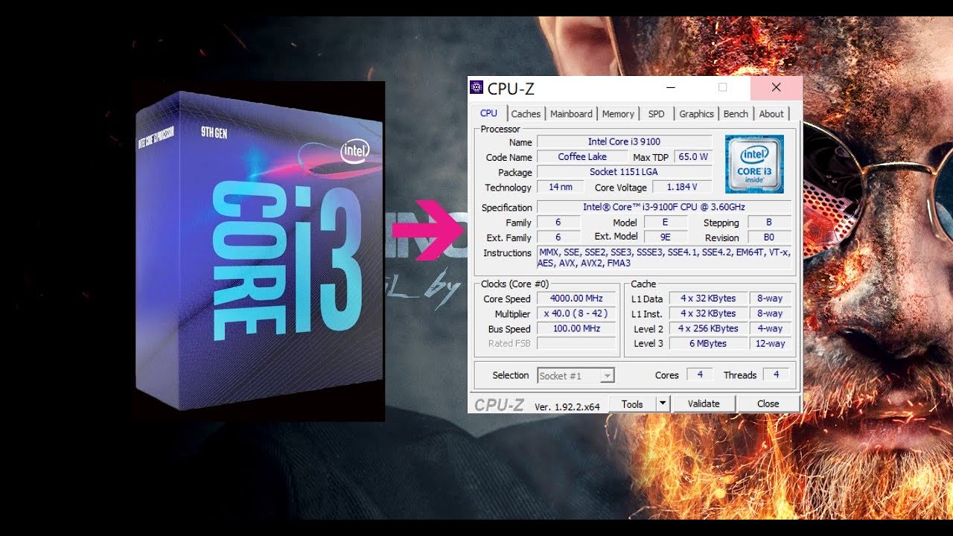Open the Socket #1 selection dropdown
Viewport: 953px width, 536px height.
[x=576, y=375]
